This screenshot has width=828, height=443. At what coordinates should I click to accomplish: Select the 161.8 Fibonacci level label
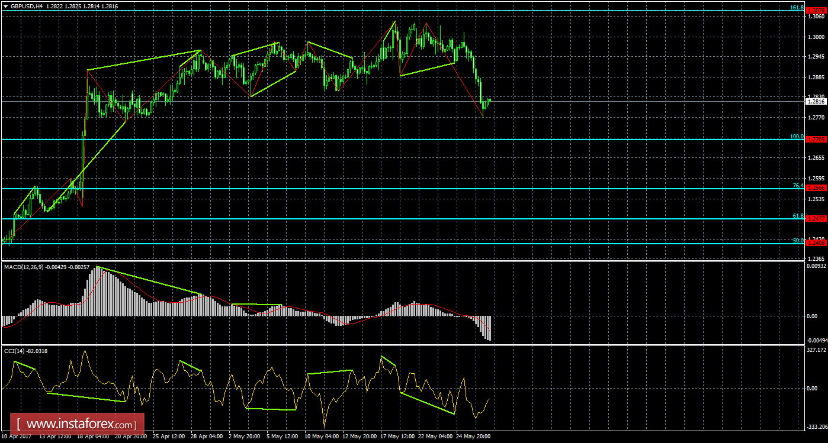point(797,7)
